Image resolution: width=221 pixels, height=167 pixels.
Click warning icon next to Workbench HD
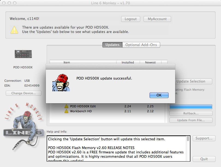click(x=66, y=111)
